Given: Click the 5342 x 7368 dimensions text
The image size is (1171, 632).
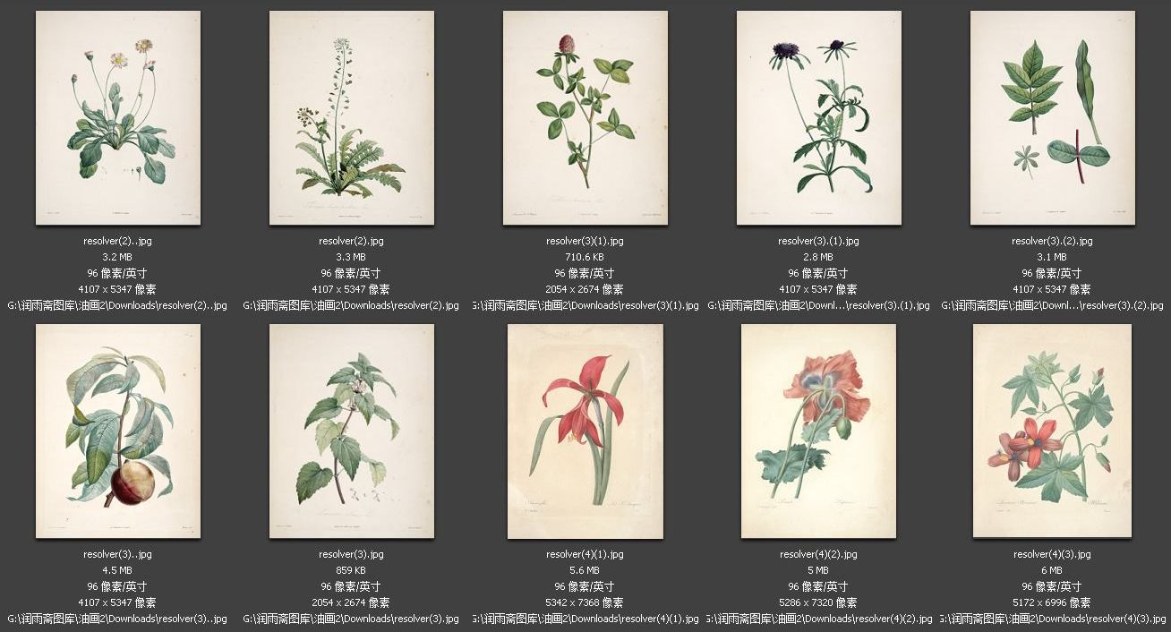Looking at the screenshot, I should tap(585, 602).
